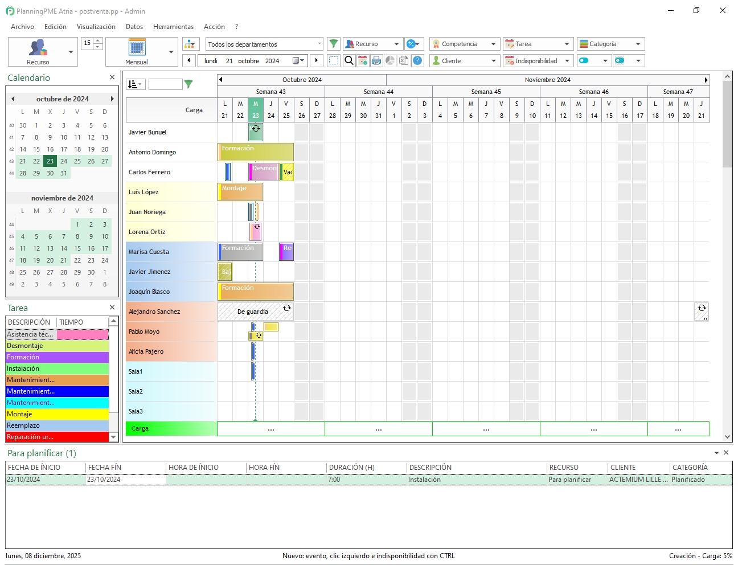The height and width of the screenshot is (565, 738).
Task: Click the Recurso button on the left
Action: tap(39, 51)
